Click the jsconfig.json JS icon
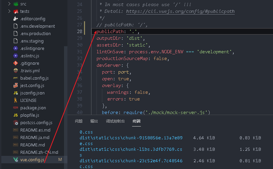 tap(16, 93)
